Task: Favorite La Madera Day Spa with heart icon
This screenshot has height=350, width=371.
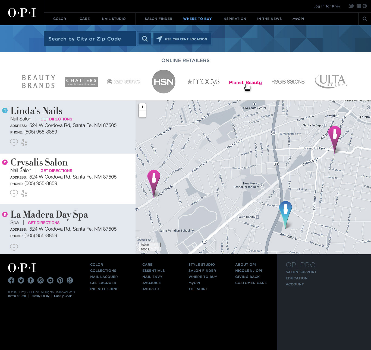Action: coord(14,247)
